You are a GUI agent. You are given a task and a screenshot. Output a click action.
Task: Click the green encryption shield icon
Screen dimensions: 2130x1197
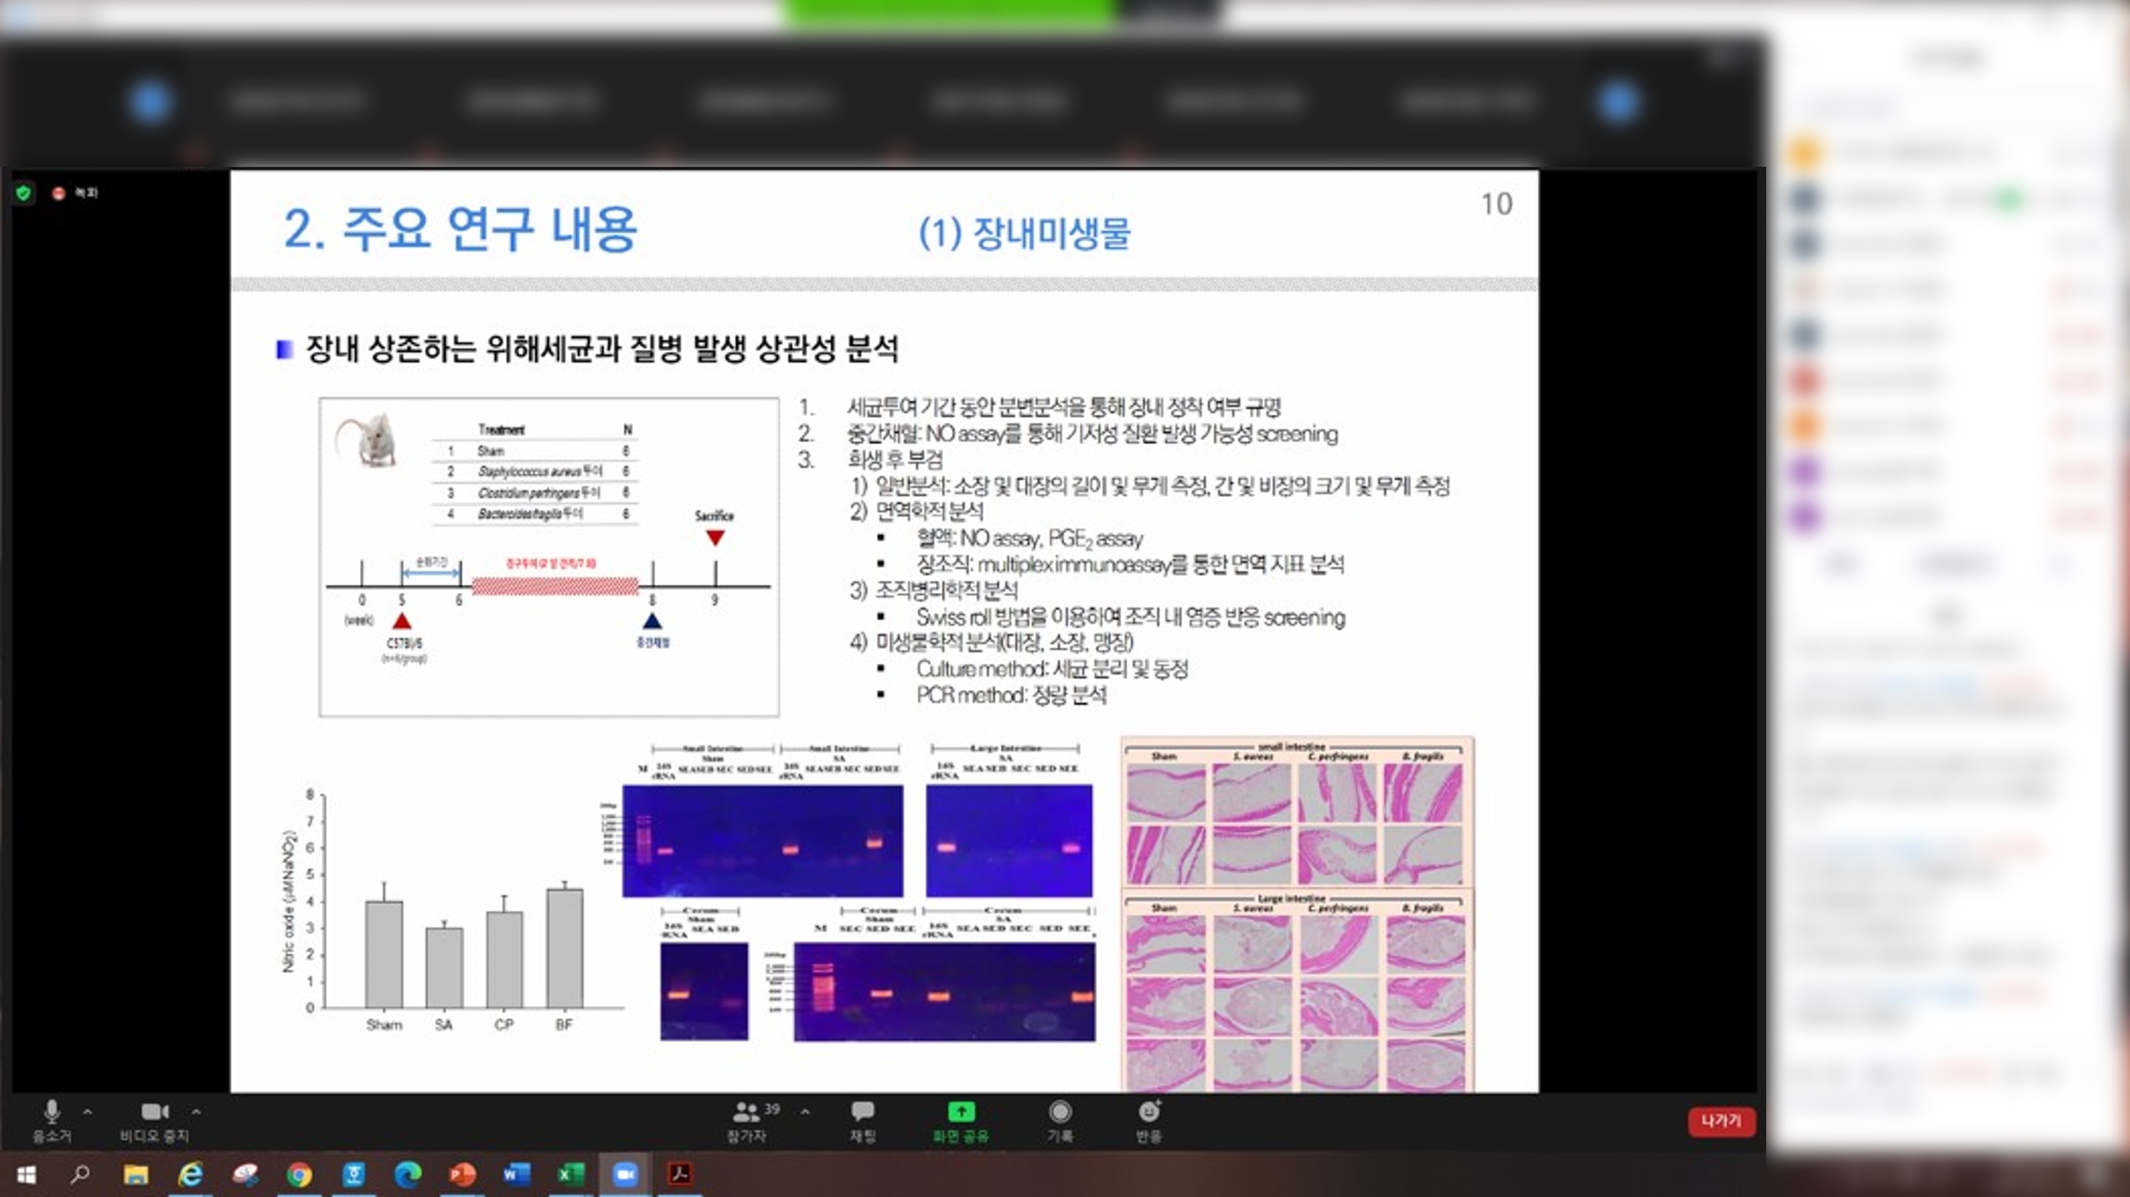click(x=24, y=193)
